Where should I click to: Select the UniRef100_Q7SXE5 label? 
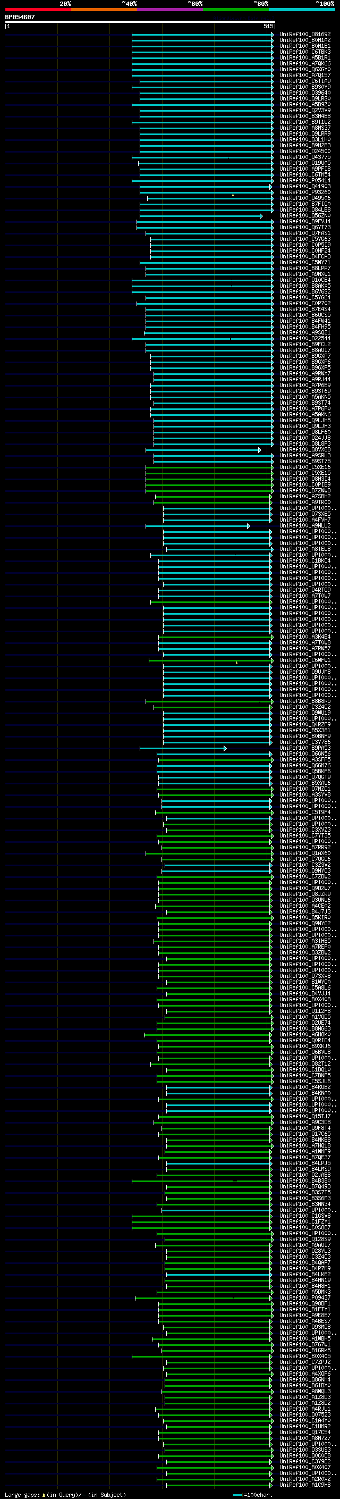(304, 514)
